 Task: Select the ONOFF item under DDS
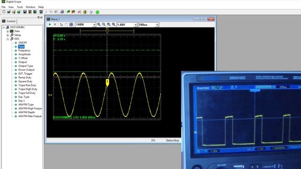click(x=23, y=43)
